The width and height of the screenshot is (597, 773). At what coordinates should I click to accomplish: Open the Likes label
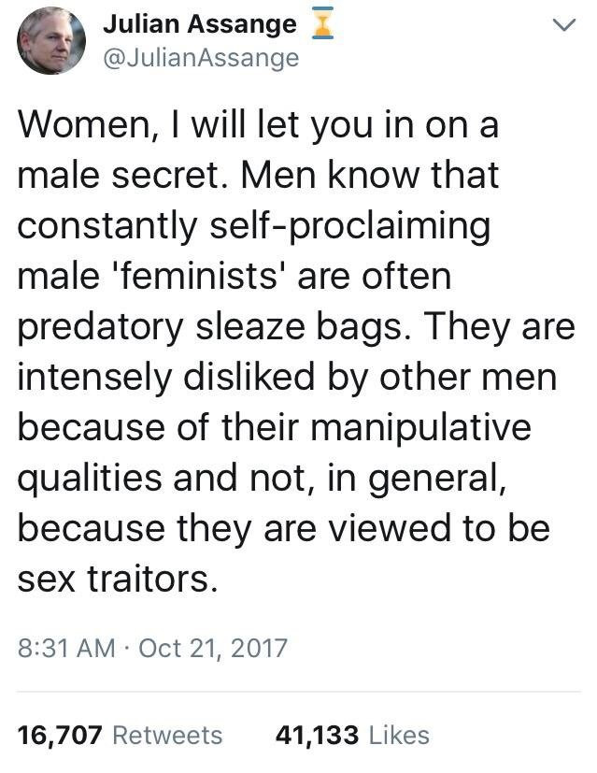pyautogui.click(x=398, y=735)
